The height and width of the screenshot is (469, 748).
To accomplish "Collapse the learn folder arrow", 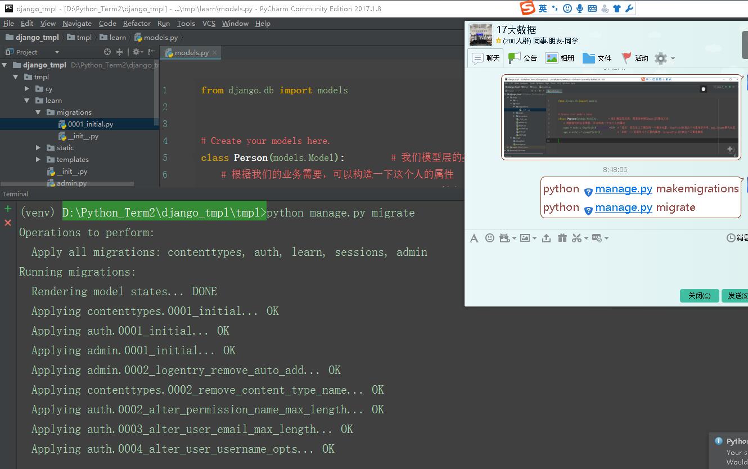I will click(x=26, y=101).
